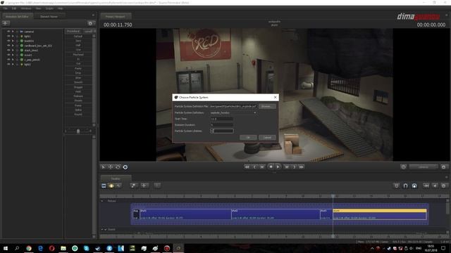451x253 pixels.
Task: Select the viewport rotate manipulator tool
Action: tap(118, 167)
